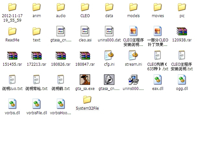Click the "movies" folder name
198x156 pixels.
tap(158, 16)
